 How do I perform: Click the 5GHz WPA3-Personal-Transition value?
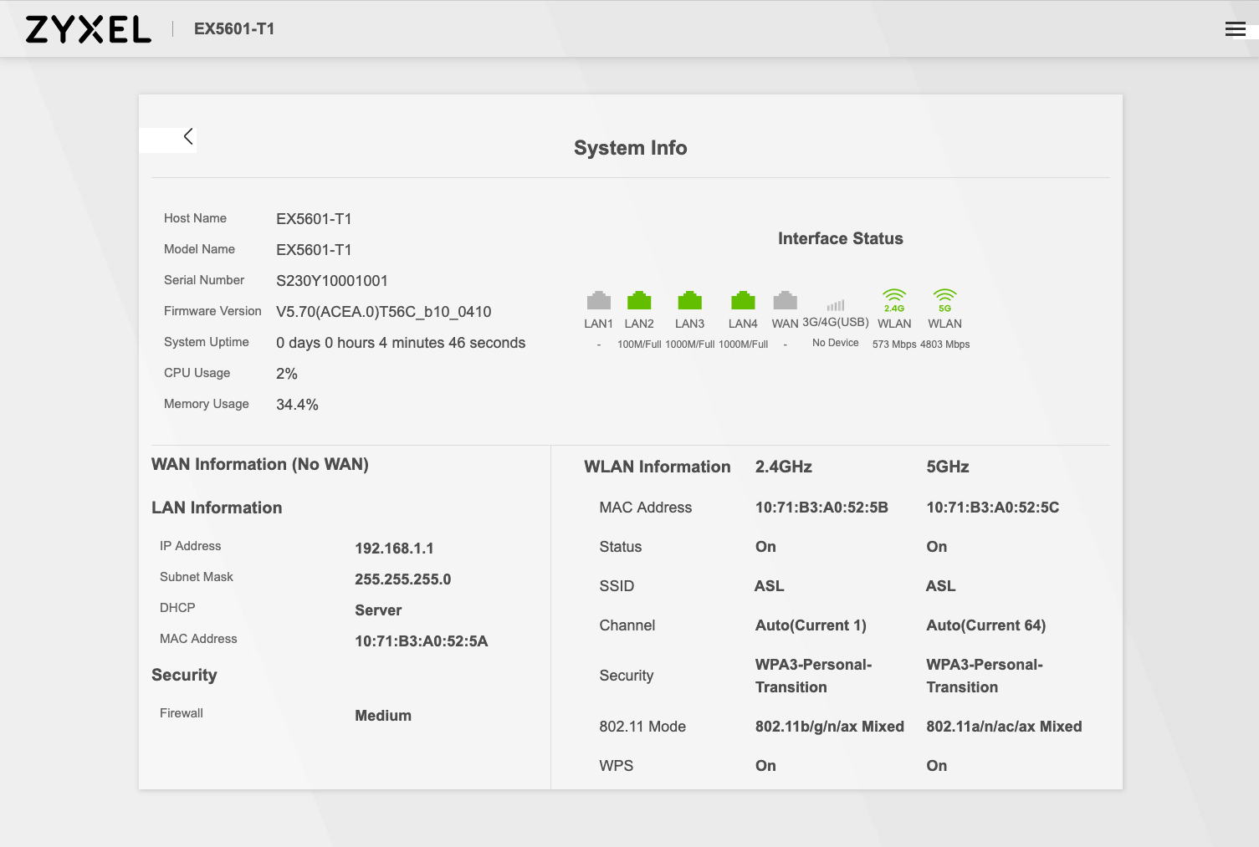pyautogui.click(x=985, y=676)
